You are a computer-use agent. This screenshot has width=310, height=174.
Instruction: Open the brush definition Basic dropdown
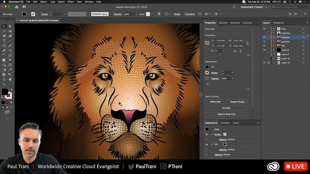click(x=110, y=14)
